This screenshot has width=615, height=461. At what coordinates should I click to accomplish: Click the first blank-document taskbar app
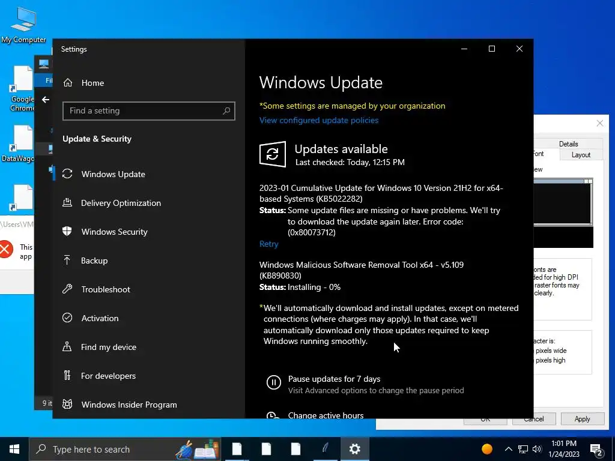pyautogui.click(x=237, y=449)
